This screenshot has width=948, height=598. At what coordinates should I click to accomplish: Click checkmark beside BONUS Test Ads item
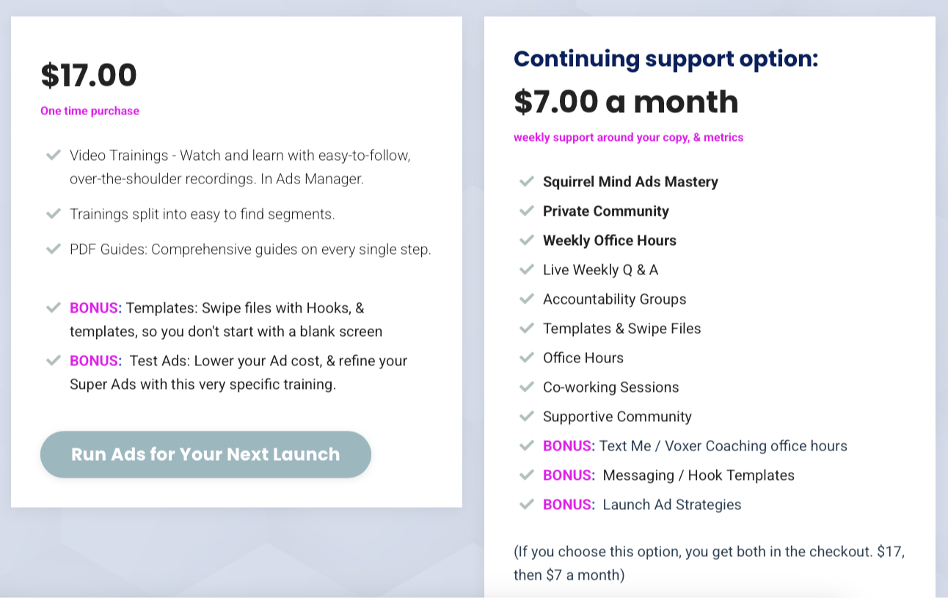tap(53, 360)
